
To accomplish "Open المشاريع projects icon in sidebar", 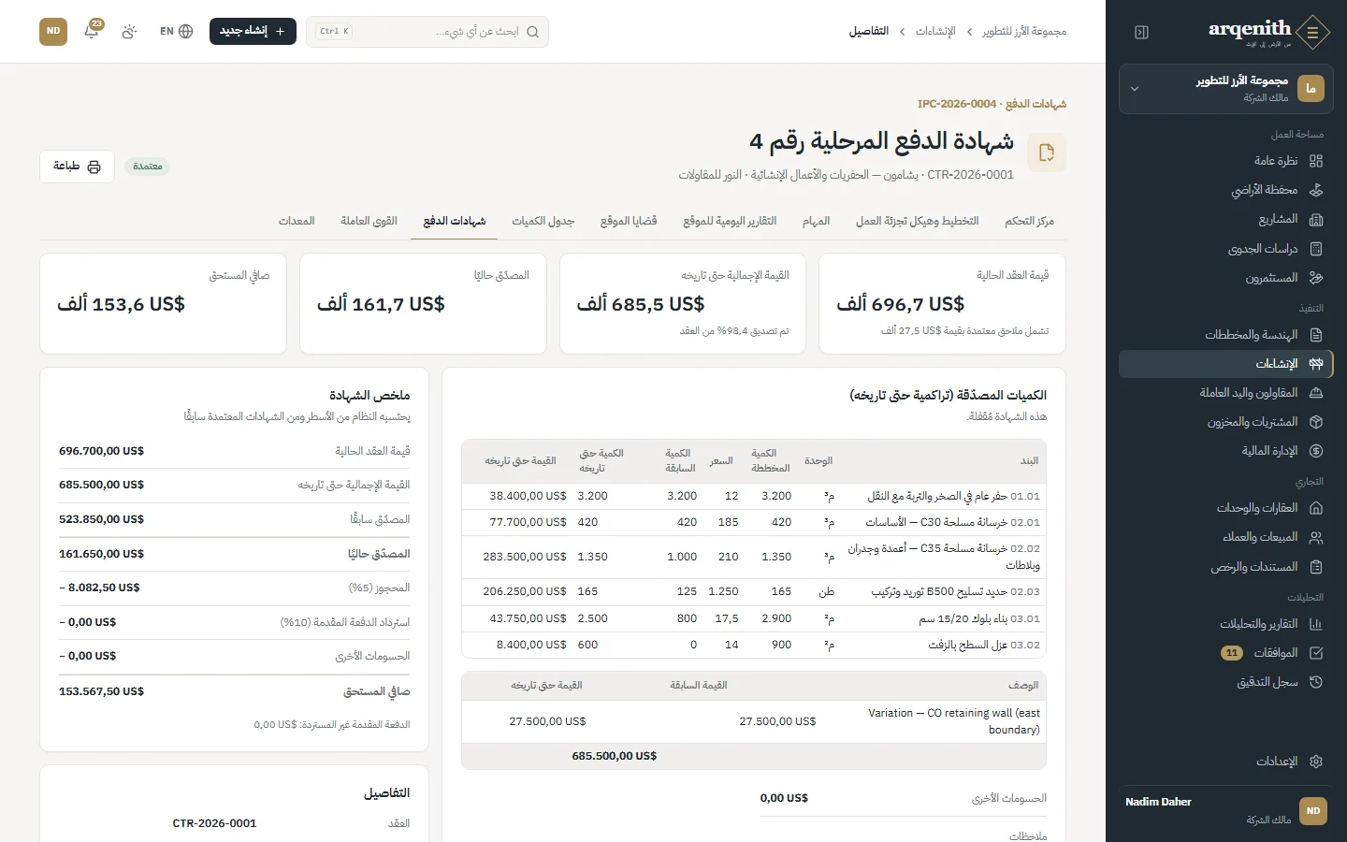I will click(x=1316, y=219).
